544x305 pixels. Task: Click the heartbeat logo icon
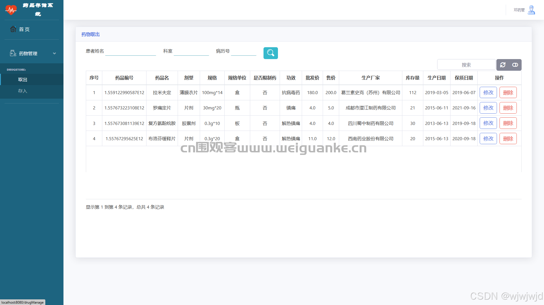[x=11, y=10]
